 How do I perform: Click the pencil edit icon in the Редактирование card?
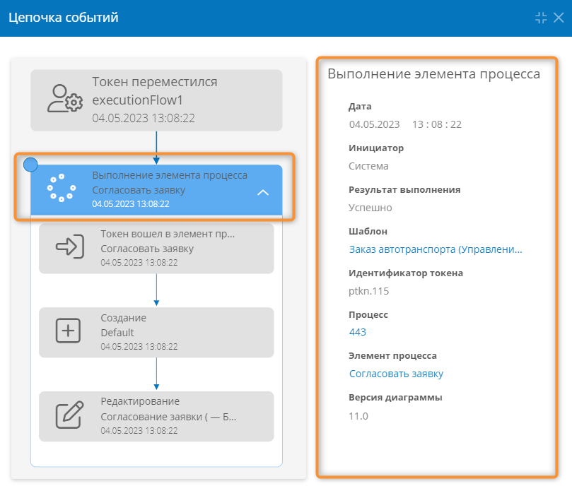click(69, 415)
